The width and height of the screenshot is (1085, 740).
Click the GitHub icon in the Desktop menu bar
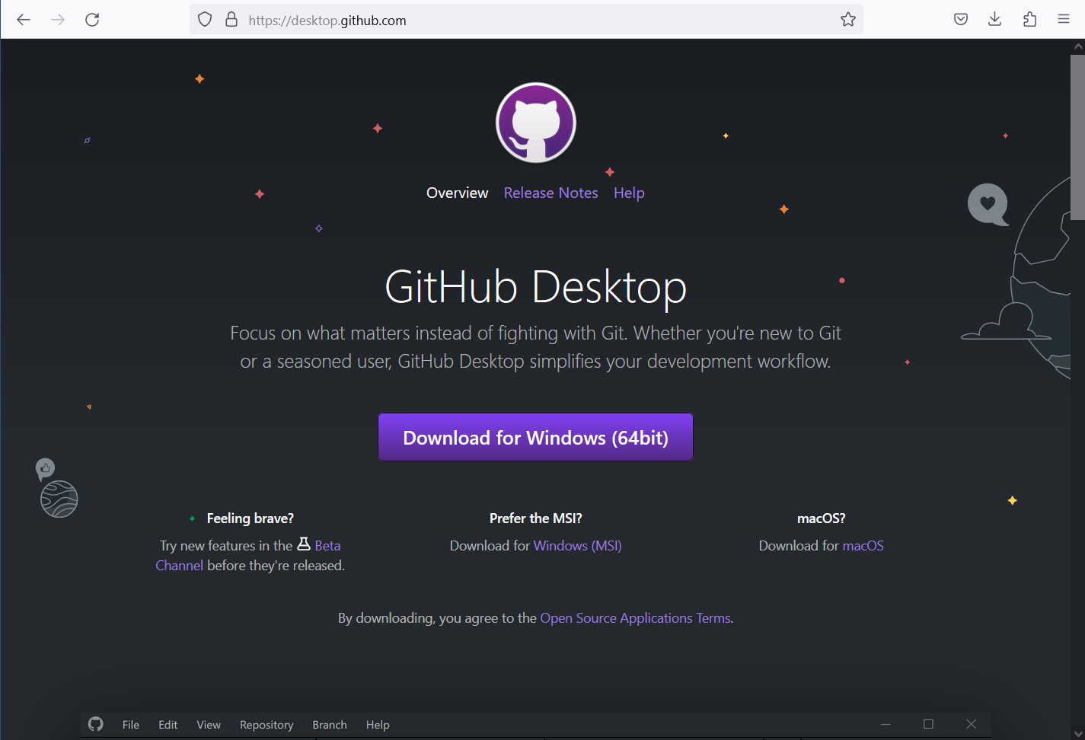pos(95,724)
